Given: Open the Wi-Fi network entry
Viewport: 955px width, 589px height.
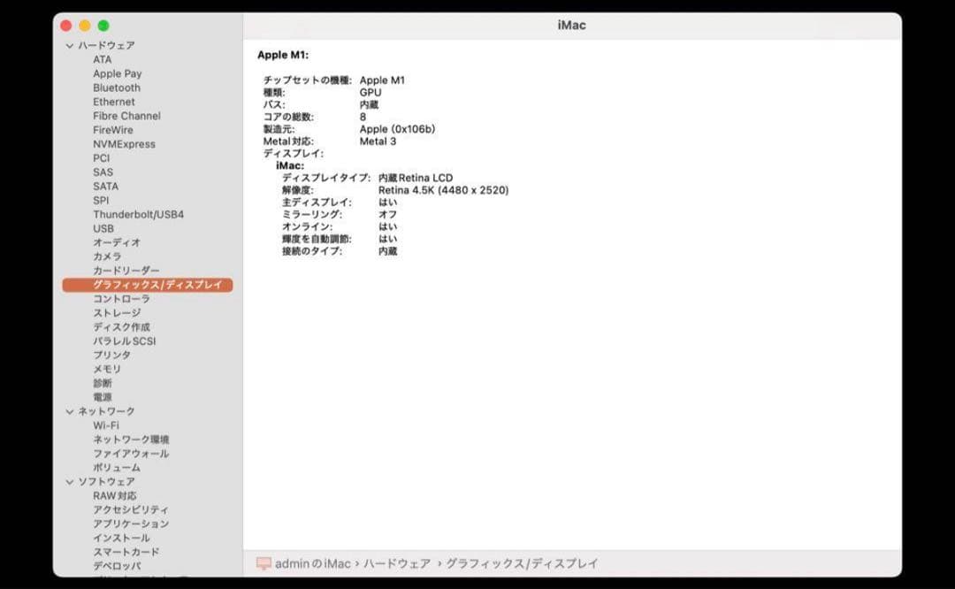Looking at the screenshot, I should tap(106, 425).
